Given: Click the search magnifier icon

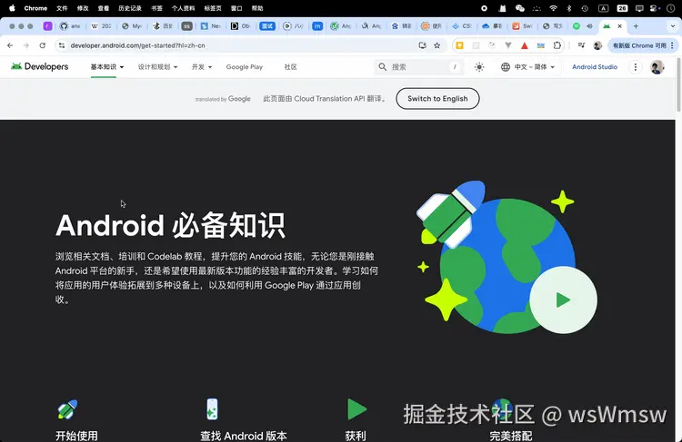Looking at the screenshot, I should 382,67.
